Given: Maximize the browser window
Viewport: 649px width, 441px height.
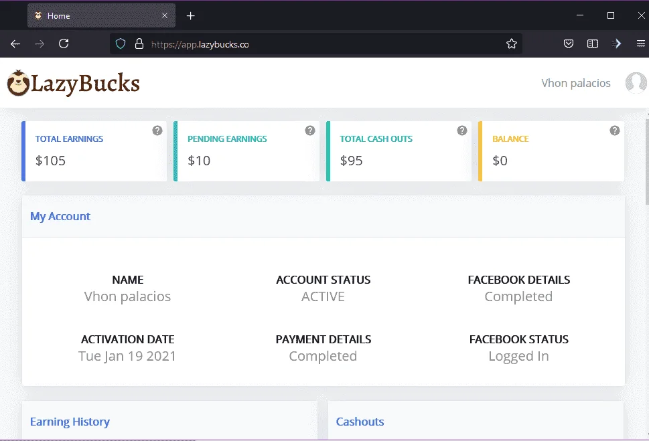Looking at the screenshot, I should (x=611, y=15).
